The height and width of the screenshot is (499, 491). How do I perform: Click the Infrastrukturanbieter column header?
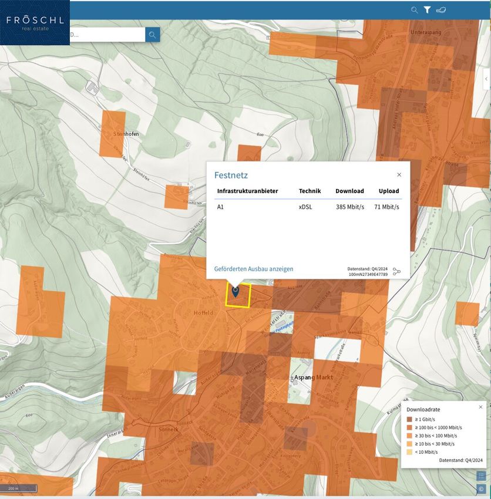(x=247, y=191)
